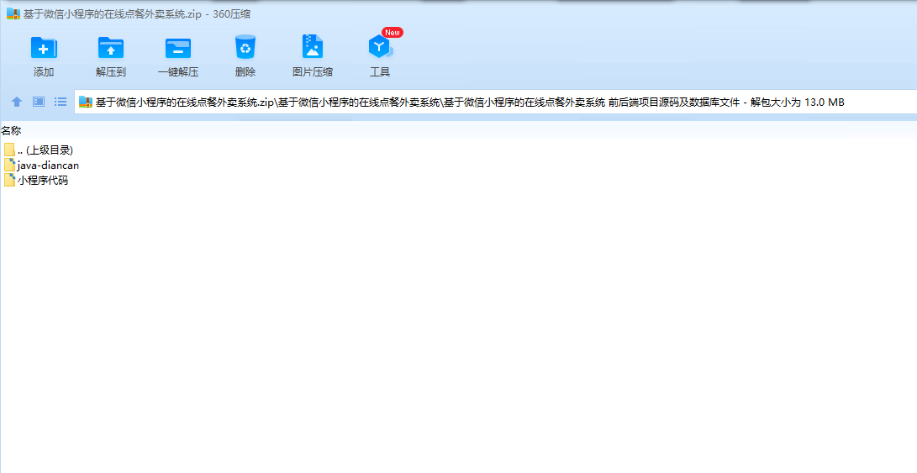This screenshot has height=473, width=917.
Task: Click the java-diancan folder icon
Action: tap(9, 165)
